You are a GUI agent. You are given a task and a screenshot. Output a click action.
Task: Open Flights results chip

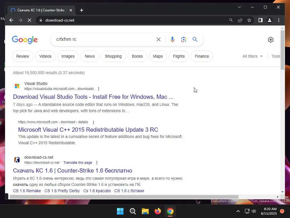179,56
